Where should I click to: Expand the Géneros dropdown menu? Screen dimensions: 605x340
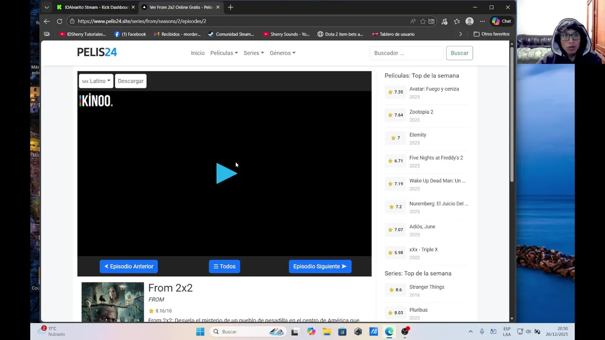[283, 53]
